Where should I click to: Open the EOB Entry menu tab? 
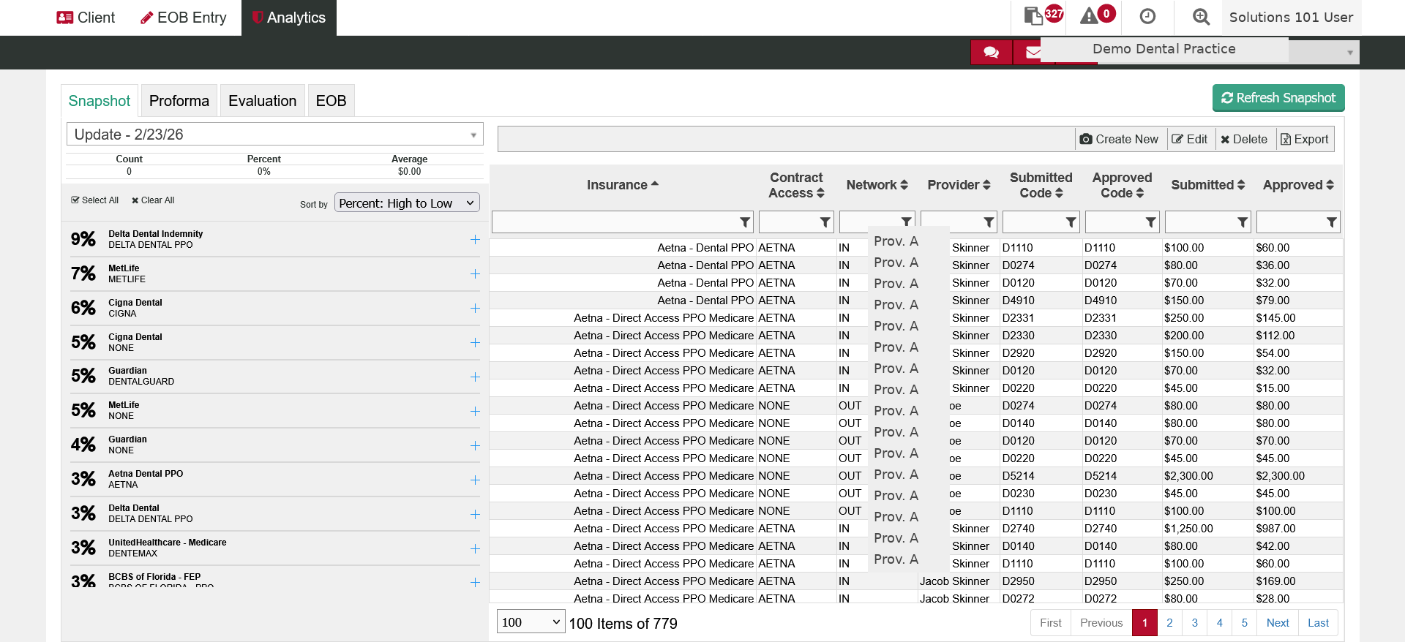point(183,18)
